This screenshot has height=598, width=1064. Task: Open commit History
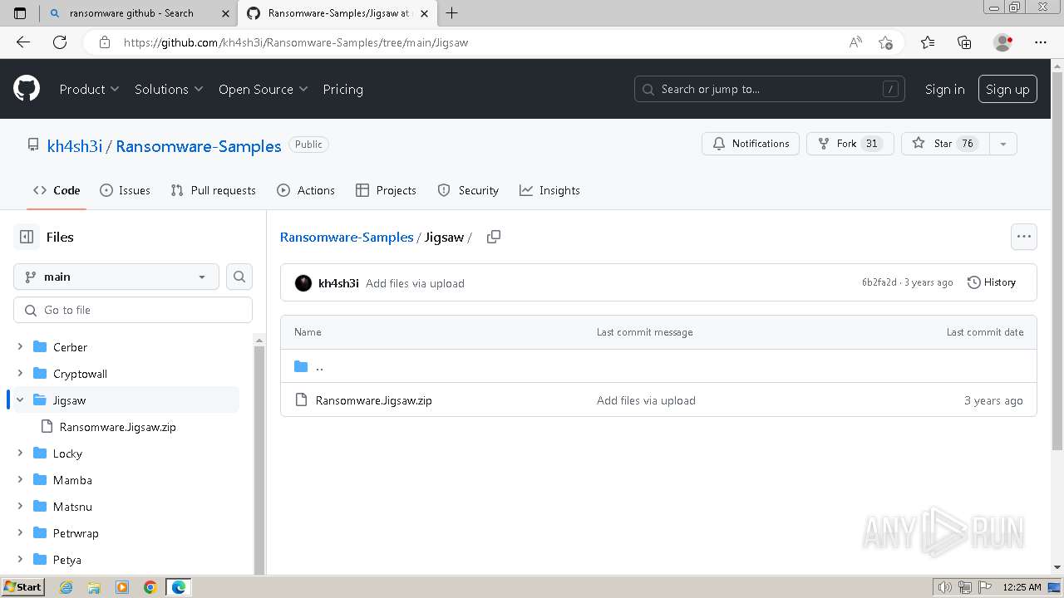(992, 282)
